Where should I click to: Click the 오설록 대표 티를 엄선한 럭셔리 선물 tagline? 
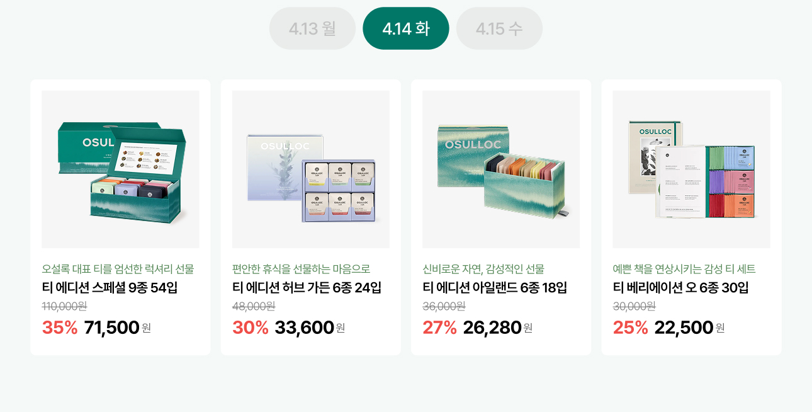point(118,269)
